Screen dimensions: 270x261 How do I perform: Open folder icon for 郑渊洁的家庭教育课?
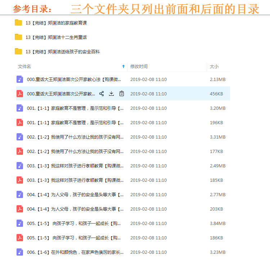(18, 23)
